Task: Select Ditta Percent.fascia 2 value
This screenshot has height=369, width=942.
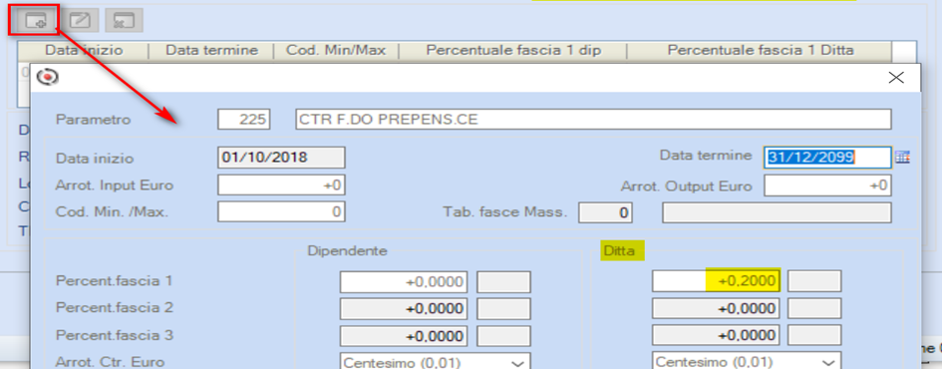Action: [x=716, y=308]
